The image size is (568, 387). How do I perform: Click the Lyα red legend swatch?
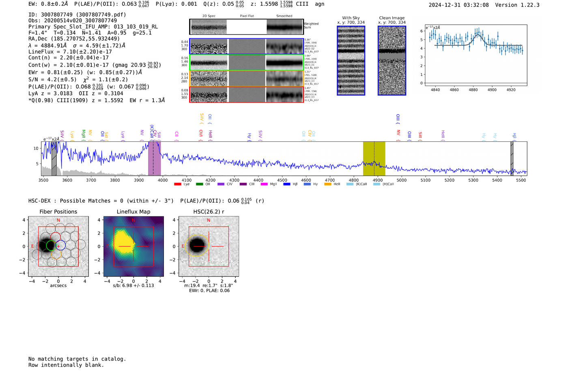tap(177, 184)
